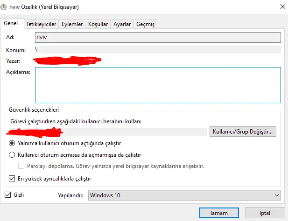Image resolution: width=288 pixels, height=221 pixels.
Task: Click the task scheduler clock icon in title bar
Action: click(x=3, y=7)
